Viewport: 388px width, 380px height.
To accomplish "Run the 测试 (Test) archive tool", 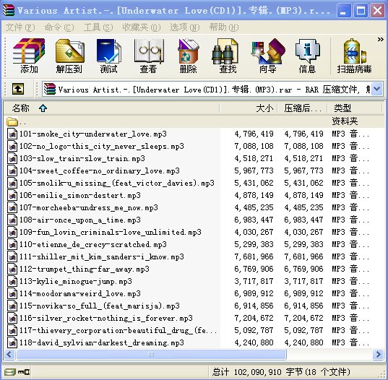I will [108, 56].
